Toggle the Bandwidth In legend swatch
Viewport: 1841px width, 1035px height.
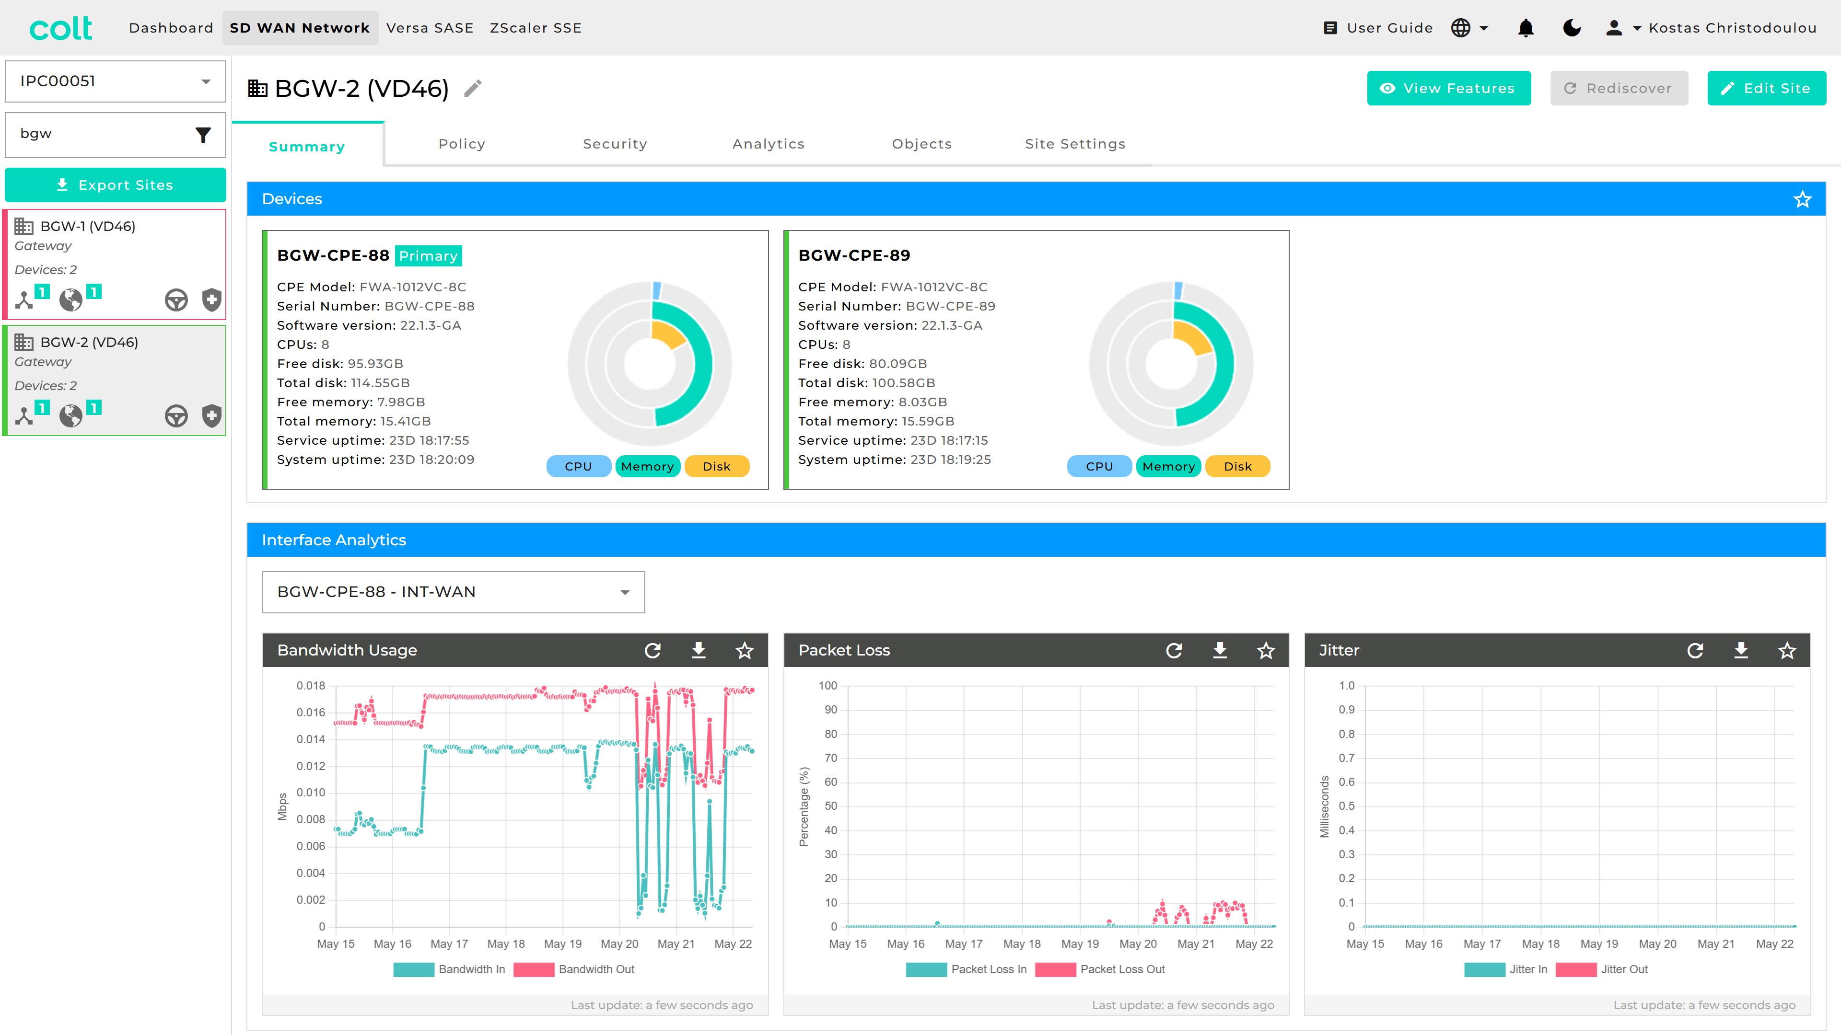(x=413, y=969)
